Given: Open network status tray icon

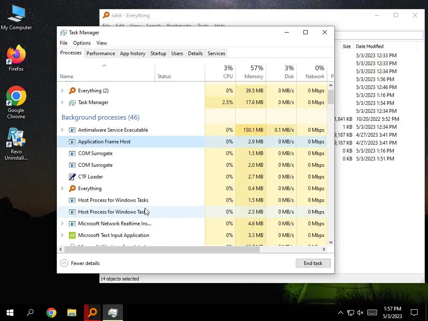Looking at the screenshot, I should click(351, 313).
